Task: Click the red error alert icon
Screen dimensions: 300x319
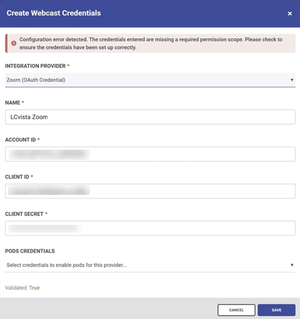Action: pyautogui.click(x=14, y=43)
